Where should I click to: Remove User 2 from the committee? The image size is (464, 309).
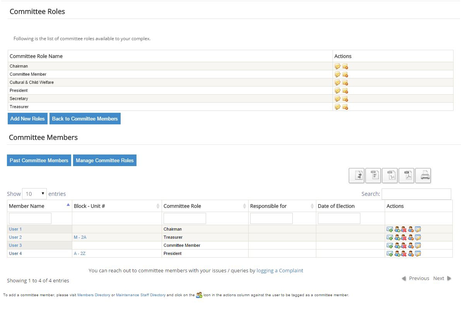click(404, 237)
